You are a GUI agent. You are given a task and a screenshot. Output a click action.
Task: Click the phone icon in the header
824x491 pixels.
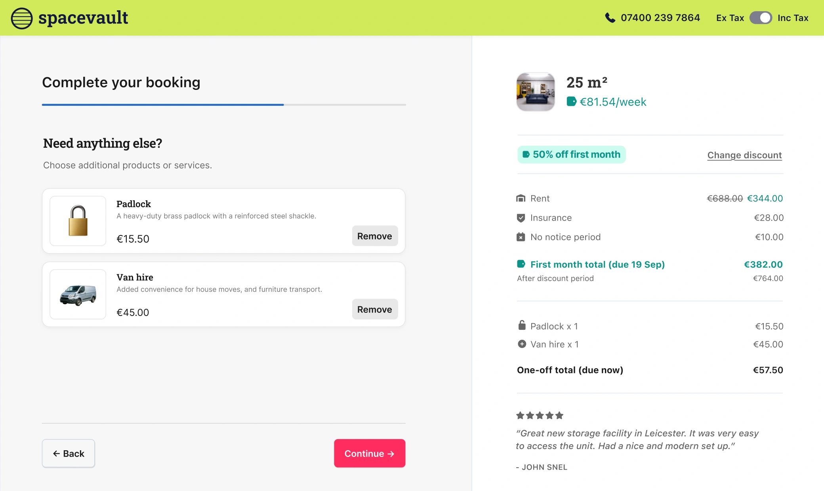point(609,17)
